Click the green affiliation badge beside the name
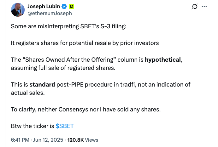Image resolution: width=218 pixels, height=147 pixels. tap(71, 7)
